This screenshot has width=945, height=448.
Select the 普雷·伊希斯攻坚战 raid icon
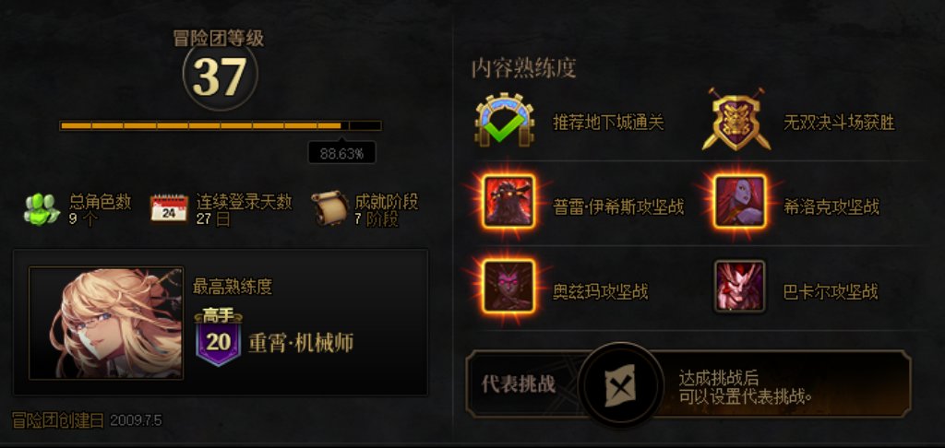pyautogui.click(x=508, y=201)
